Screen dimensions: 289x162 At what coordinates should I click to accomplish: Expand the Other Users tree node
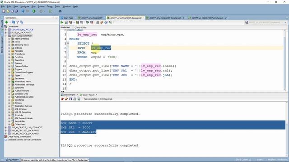tap(9, 124)
